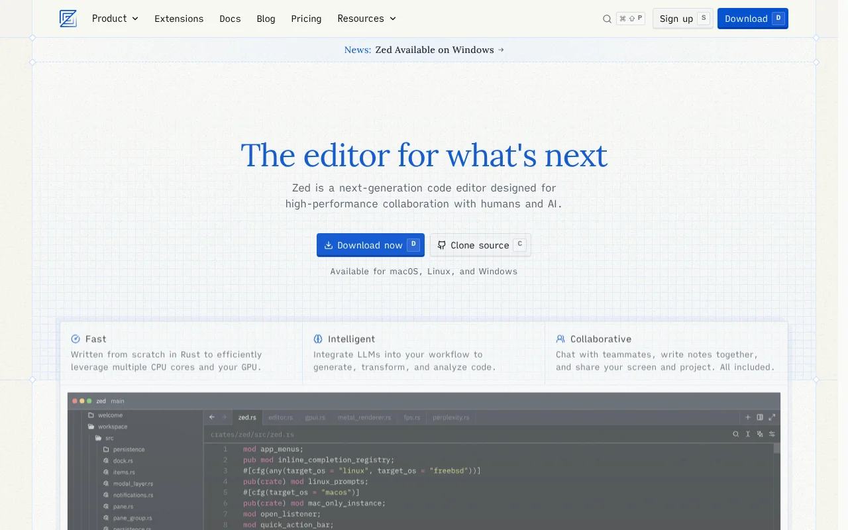The height and width of the screenshot is (530, 848).
Task: Open the Resources dropdown menu
Action: pos(366,19)
